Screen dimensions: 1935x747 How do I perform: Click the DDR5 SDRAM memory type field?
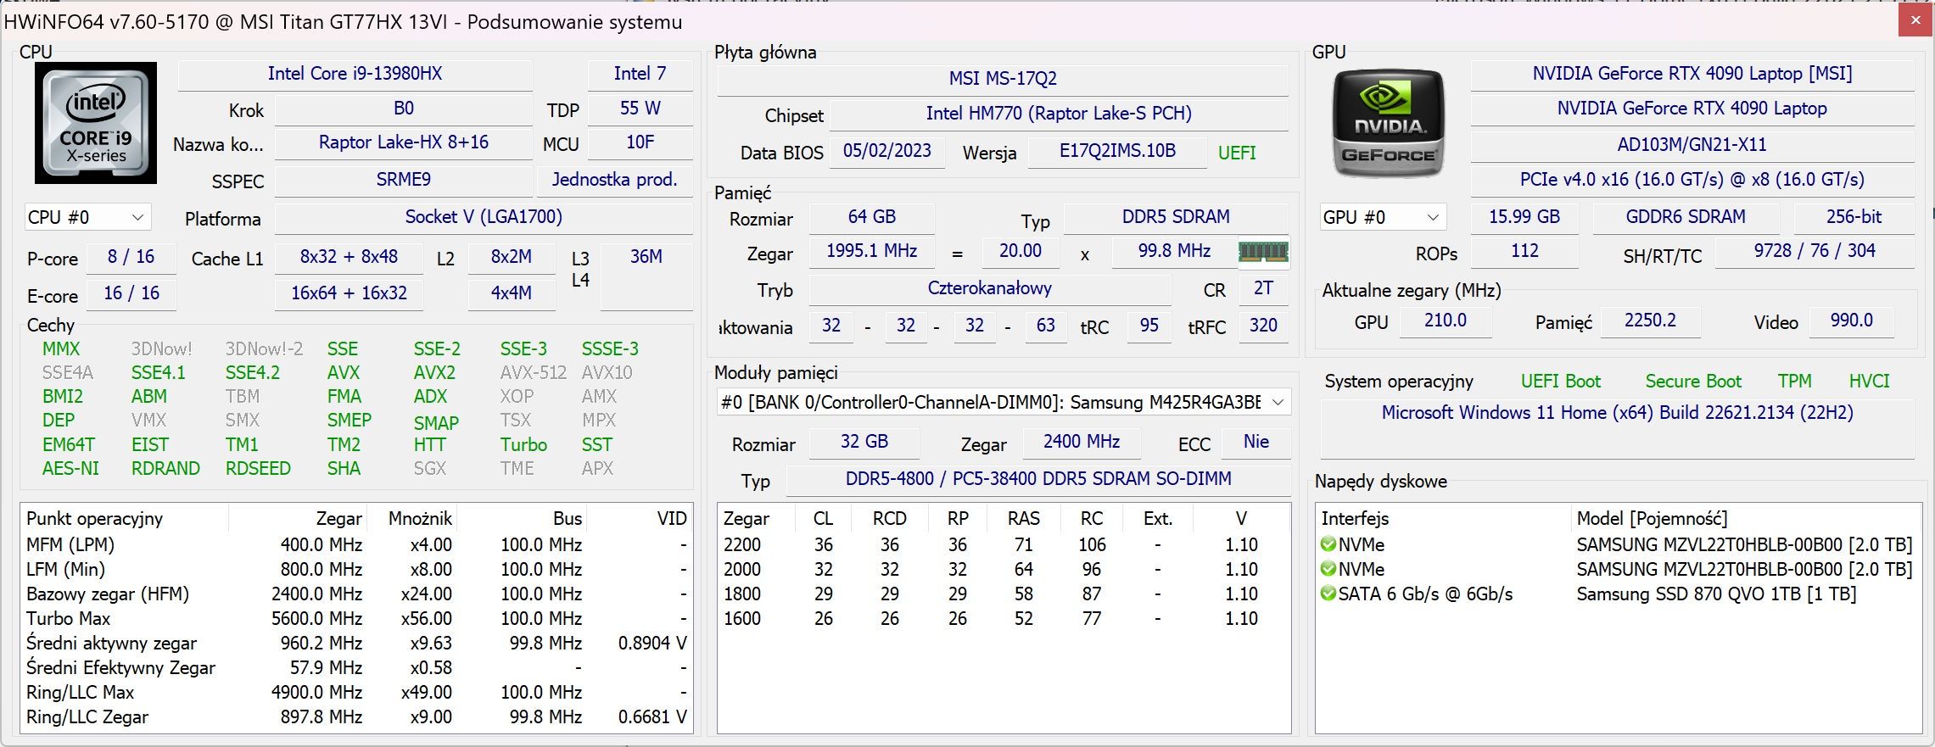(x=1176, y=217)
